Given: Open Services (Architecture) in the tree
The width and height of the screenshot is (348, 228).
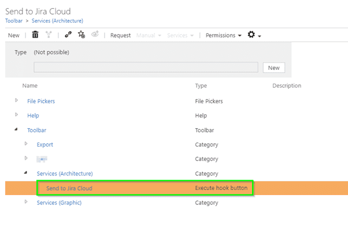Looking at the screenshot, I should tap(65, 174).
